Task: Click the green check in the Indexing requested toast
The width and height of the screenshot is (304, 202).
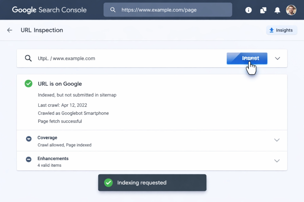Action: 108,182
